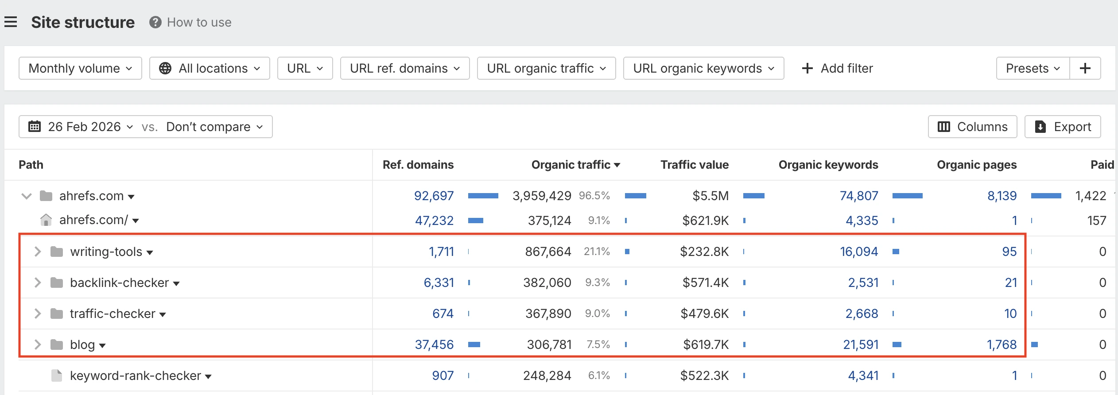Open the backlink-checker path options menu
The width and height of the screenshot is (1118, 395).
(176, 283)
